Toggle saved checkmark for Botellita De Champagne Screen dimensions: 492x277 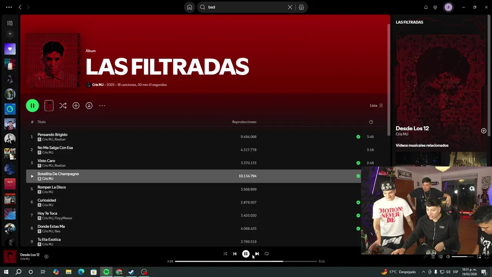pyautogui.click(x=358, y=176)
